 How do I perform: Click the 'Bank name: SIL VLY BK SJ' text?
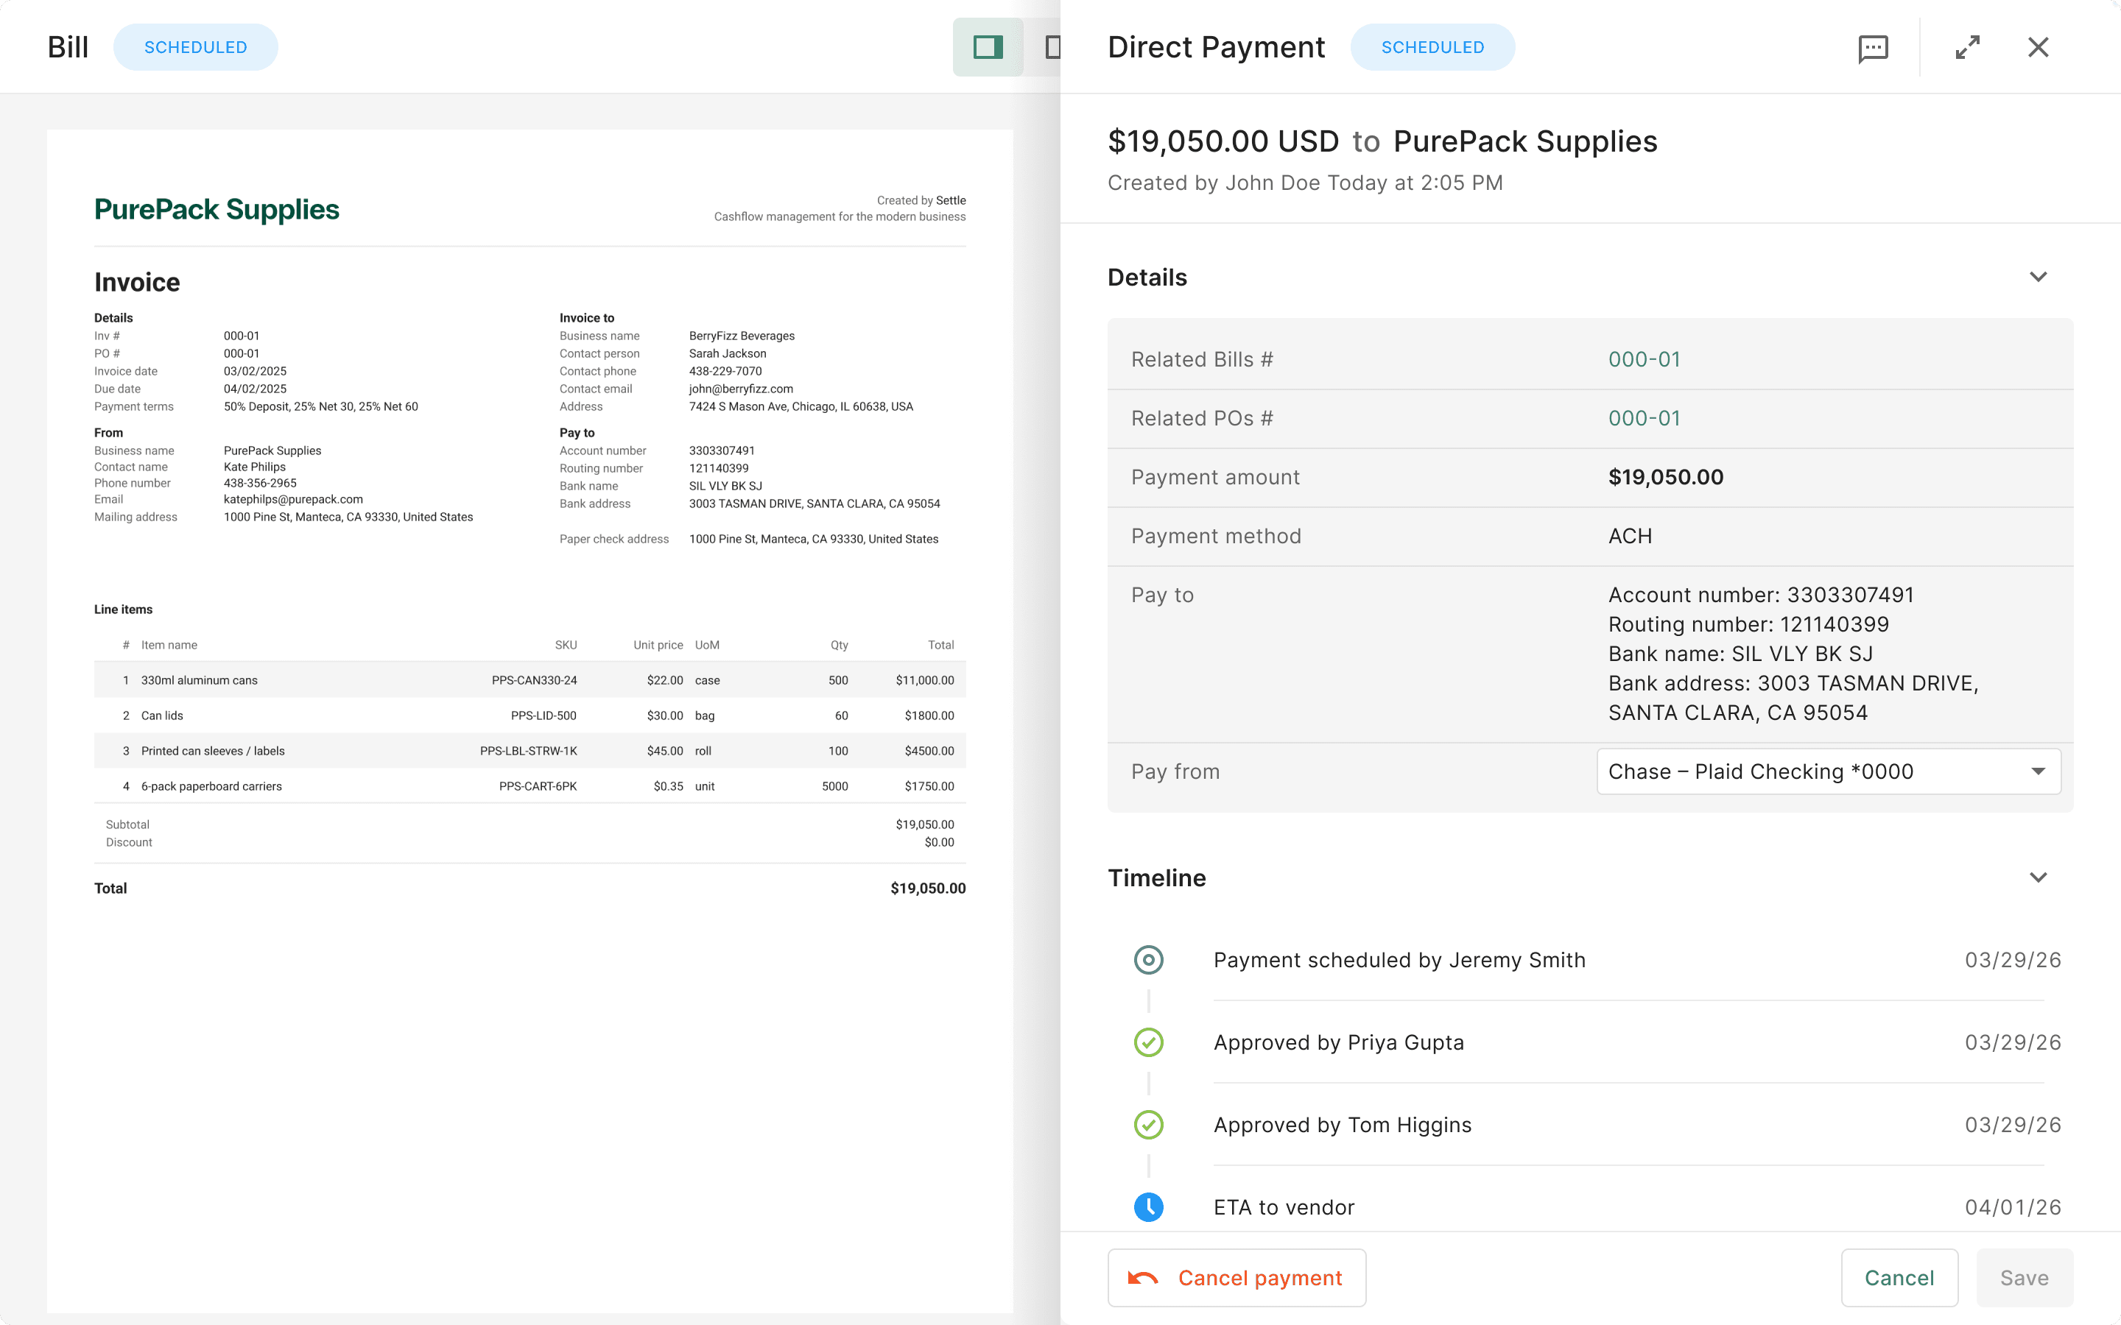click(x=1741, y=654)
